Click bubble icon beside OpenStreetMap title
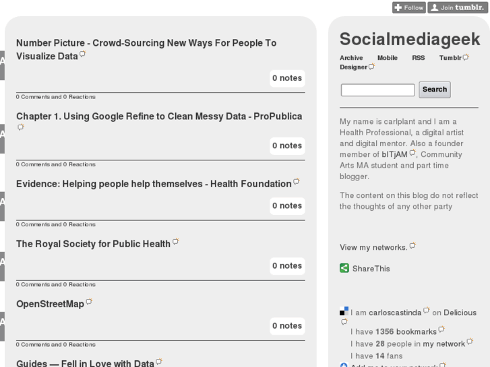The height and width of the screenshot is (367, 490). click(89, 302)
